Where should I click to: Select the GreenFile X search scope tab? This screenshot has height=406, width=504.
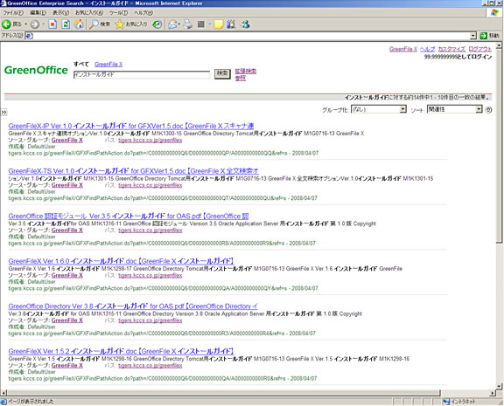tap(108, 64)
